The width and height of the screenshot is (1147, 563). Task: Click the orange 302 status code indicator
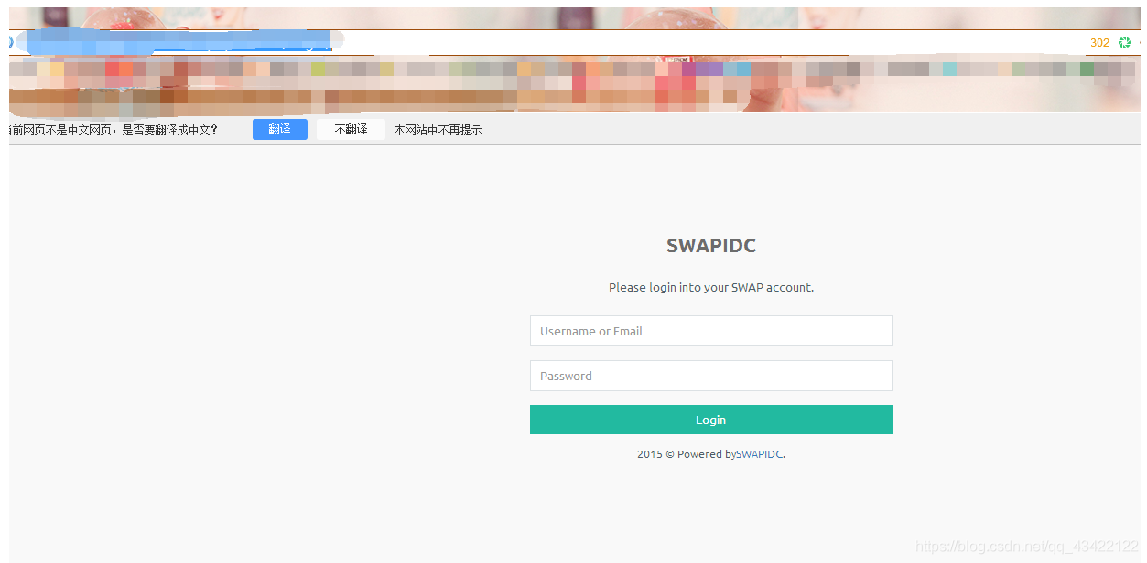(x=1098, y=42)
